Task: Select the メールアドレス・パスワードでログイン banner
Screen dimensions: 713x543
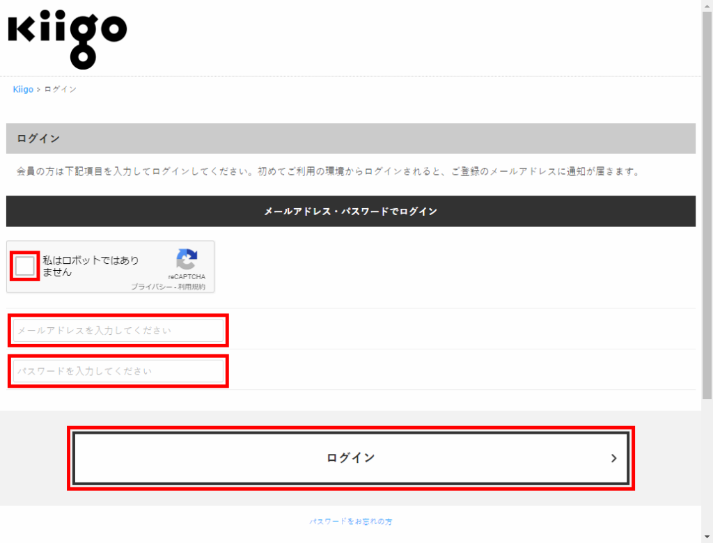Action: point(350,211)
